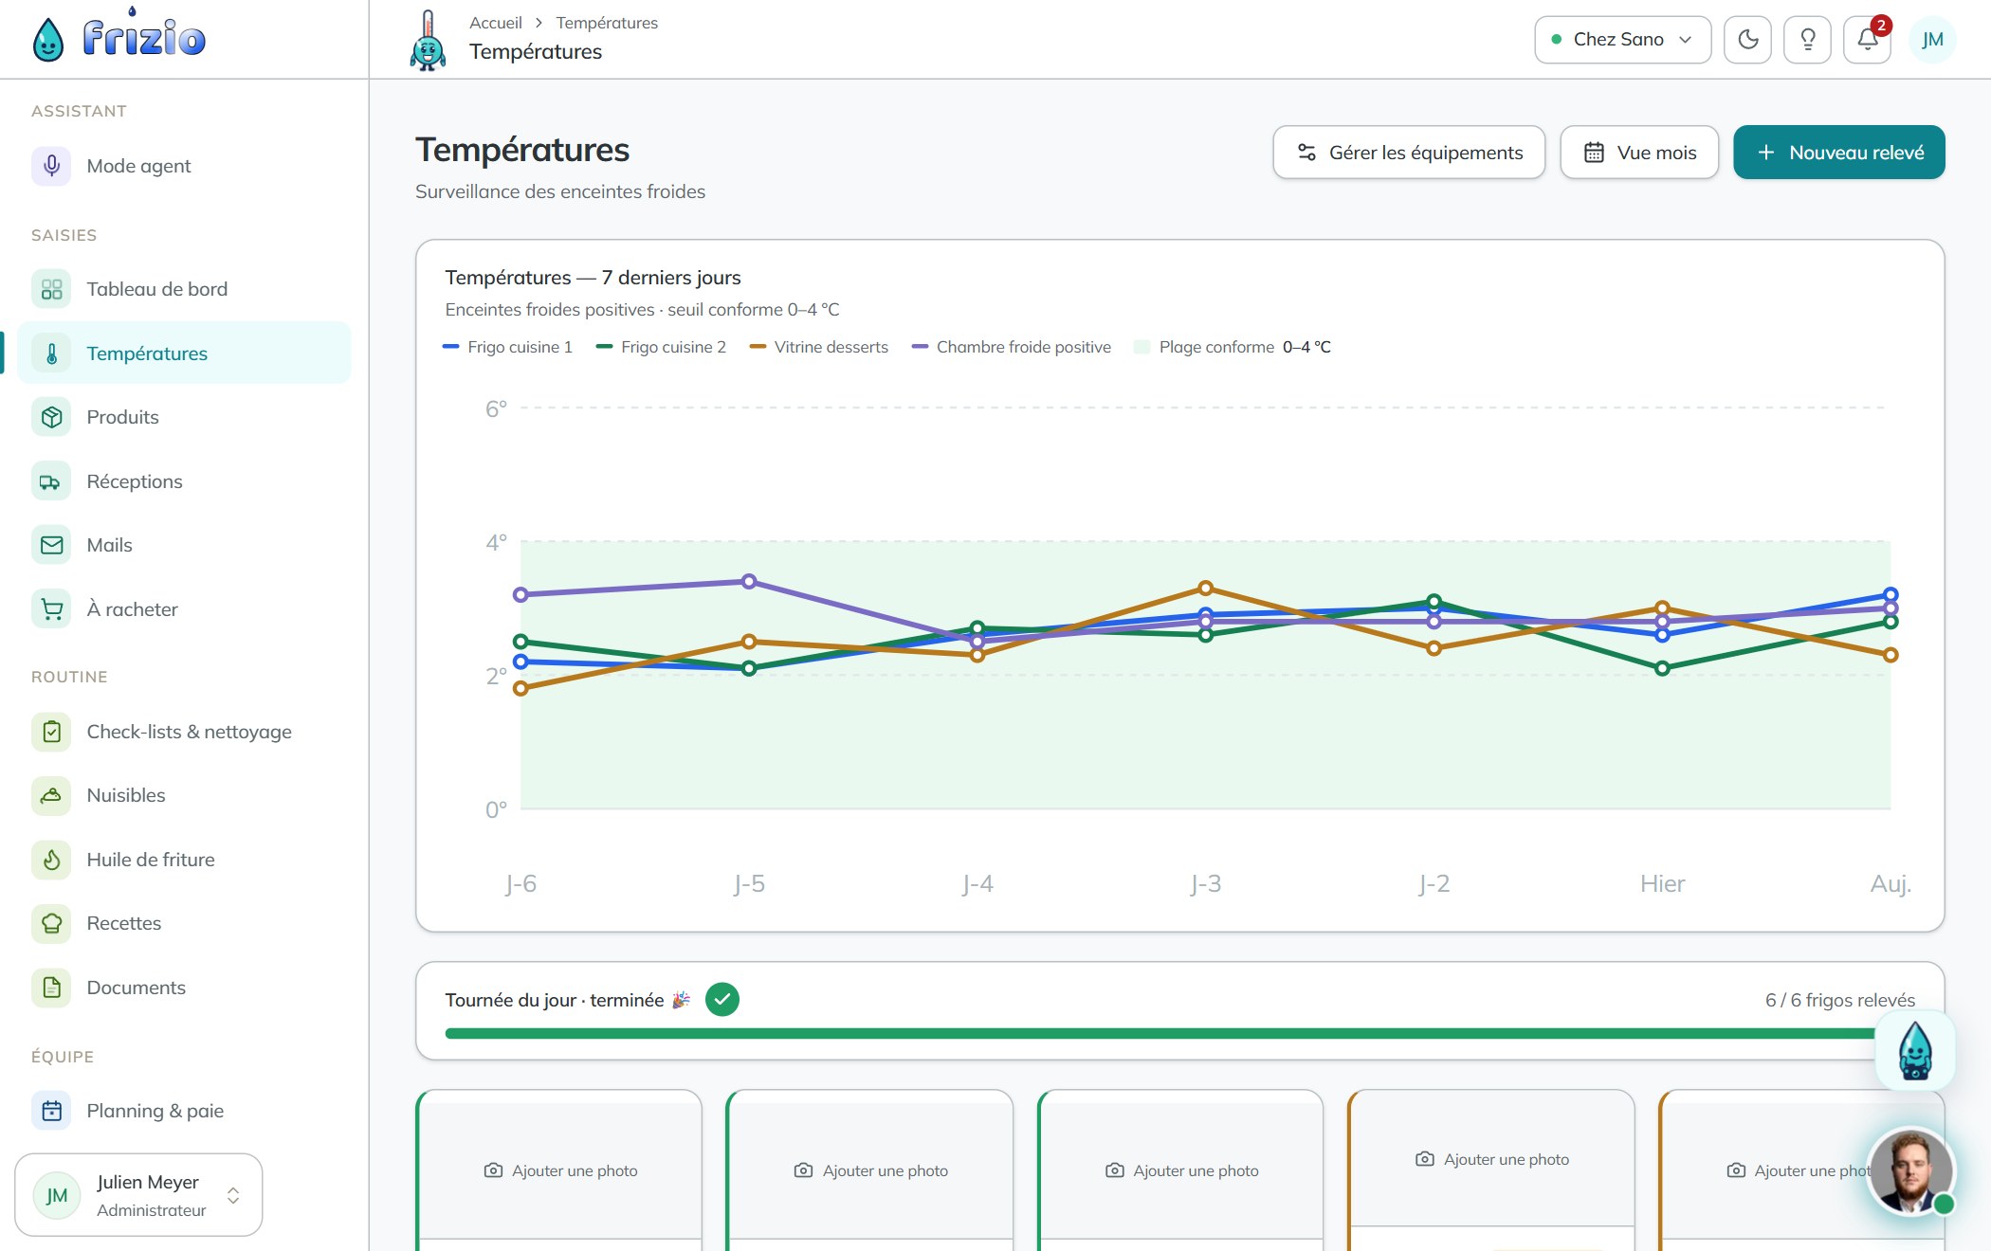The image size is (1991, 1251).
Task: Open the Chez Sano establishment dropdown
Action: coord(1622,40)
